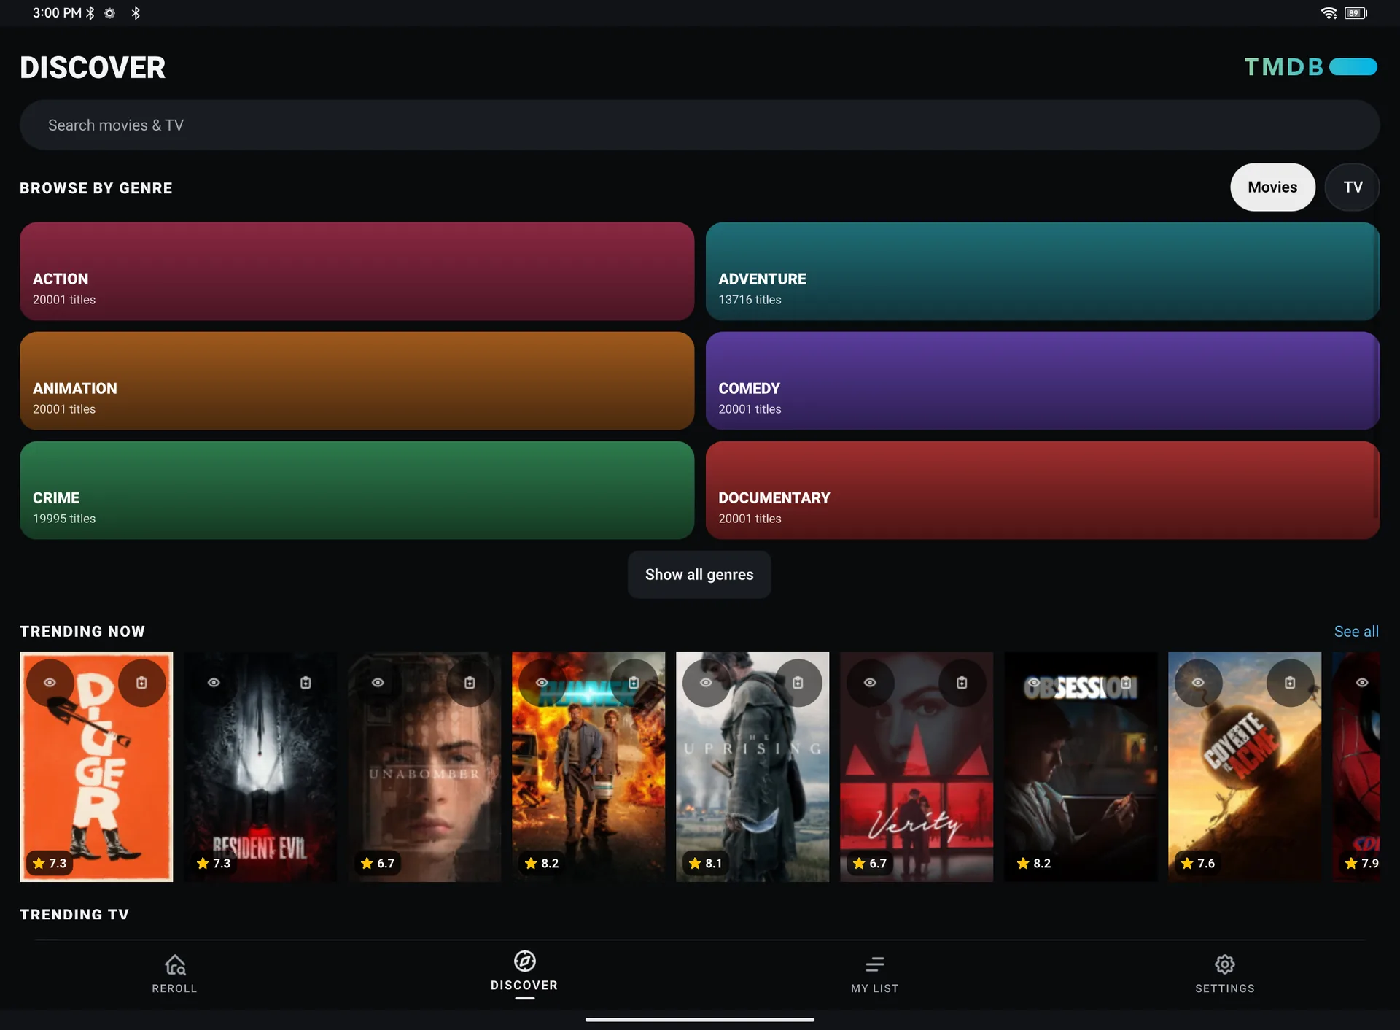Toggle watched eye on Verity poster
The image size is (1400, 1030).
tap(870, 683)
